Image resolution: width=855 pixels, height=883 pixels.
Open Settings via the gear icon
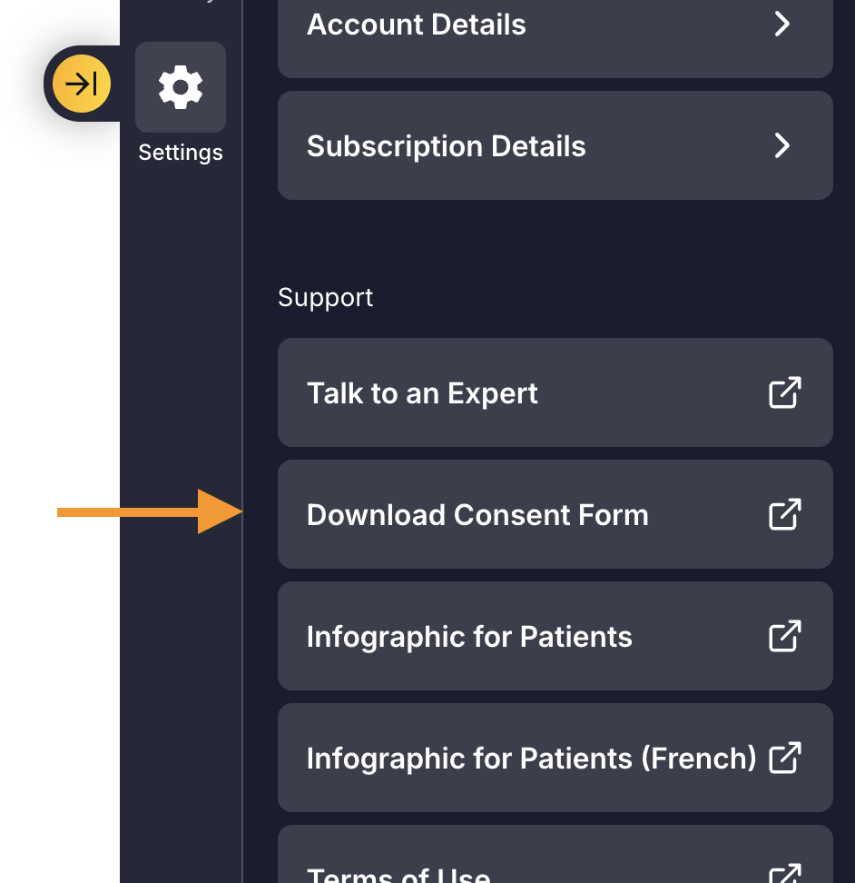(181, 87)
